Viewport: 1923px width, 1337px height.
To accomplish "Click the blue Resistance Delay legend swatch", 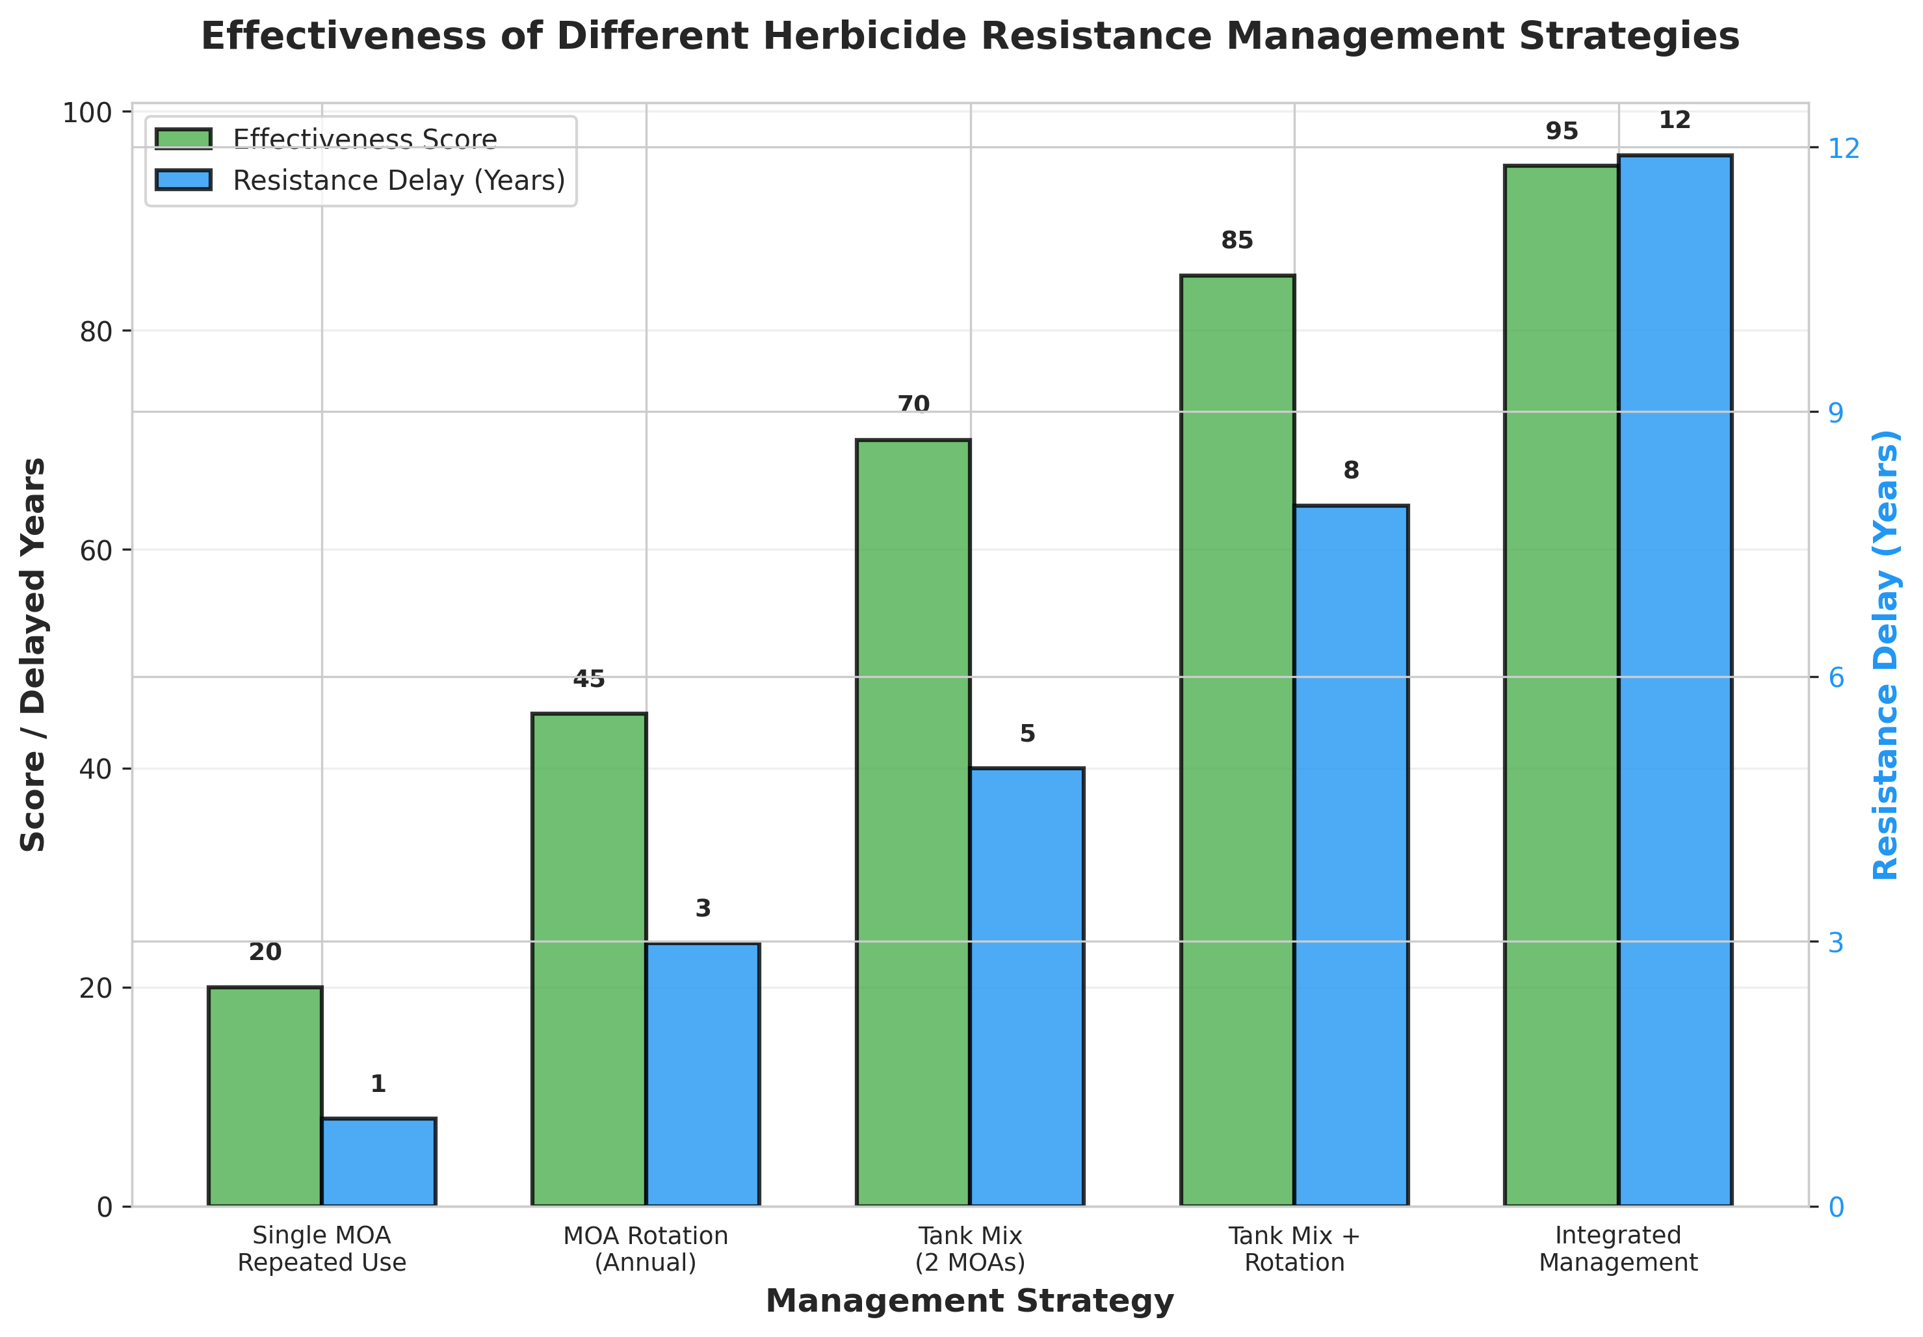I will [184, 180].
